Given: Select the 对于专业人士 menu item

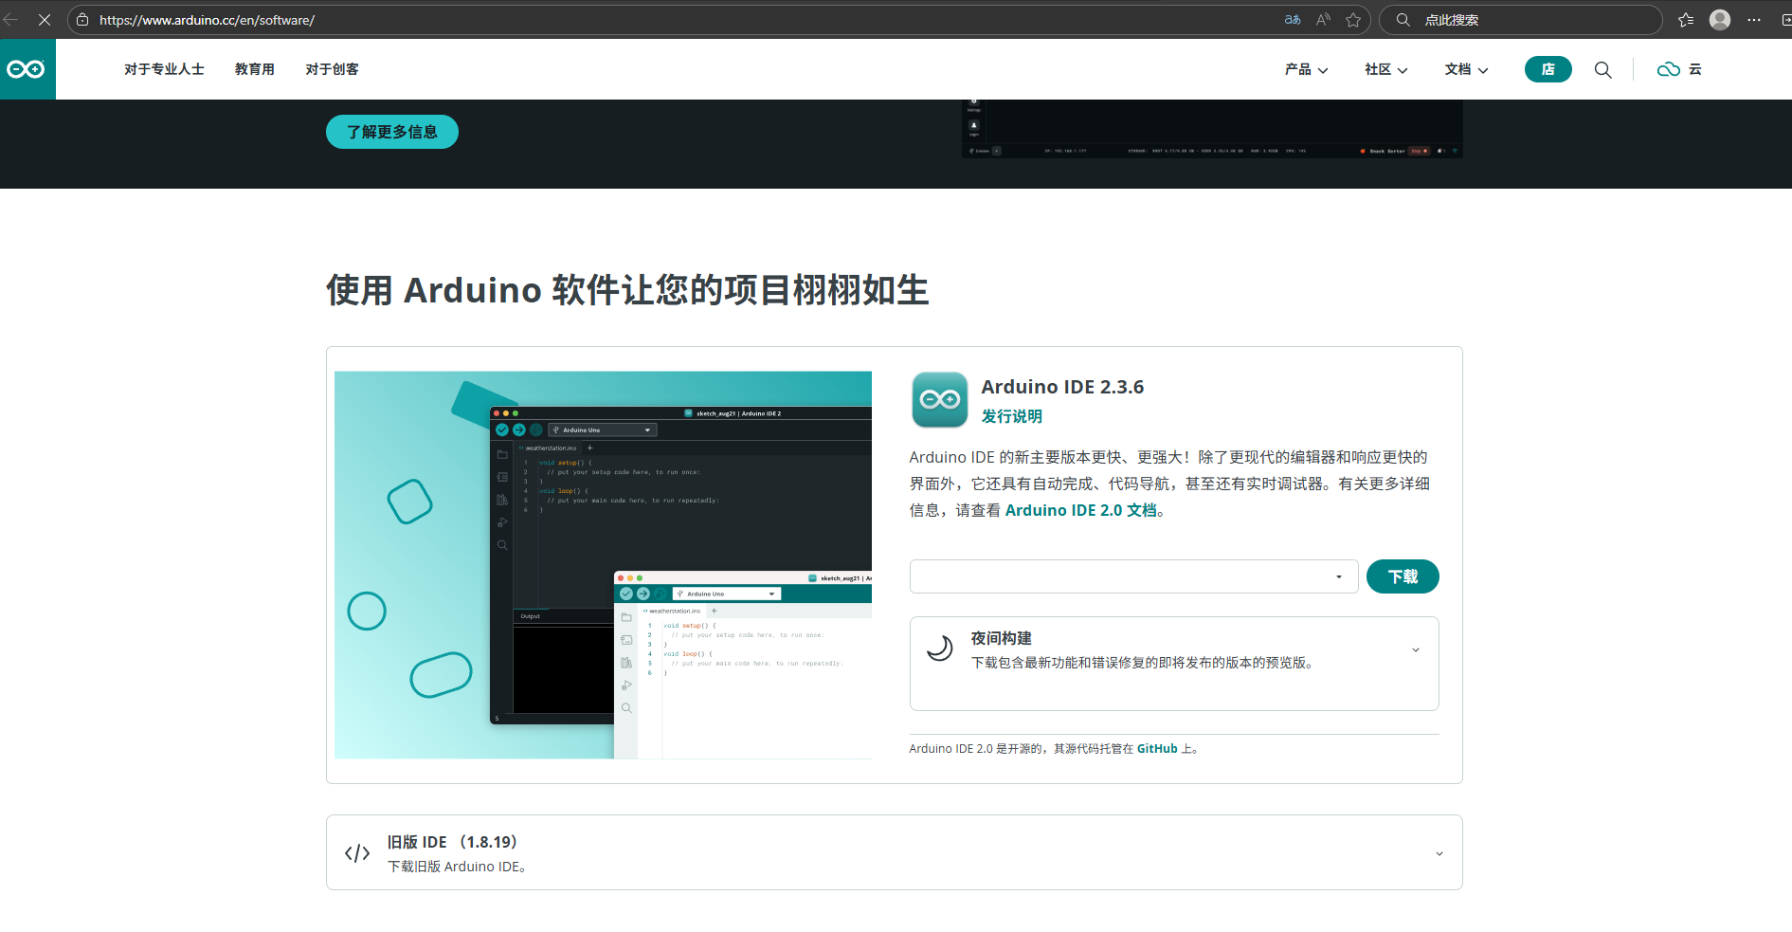Looking at the screenshot, I should (x=164, y=69).
